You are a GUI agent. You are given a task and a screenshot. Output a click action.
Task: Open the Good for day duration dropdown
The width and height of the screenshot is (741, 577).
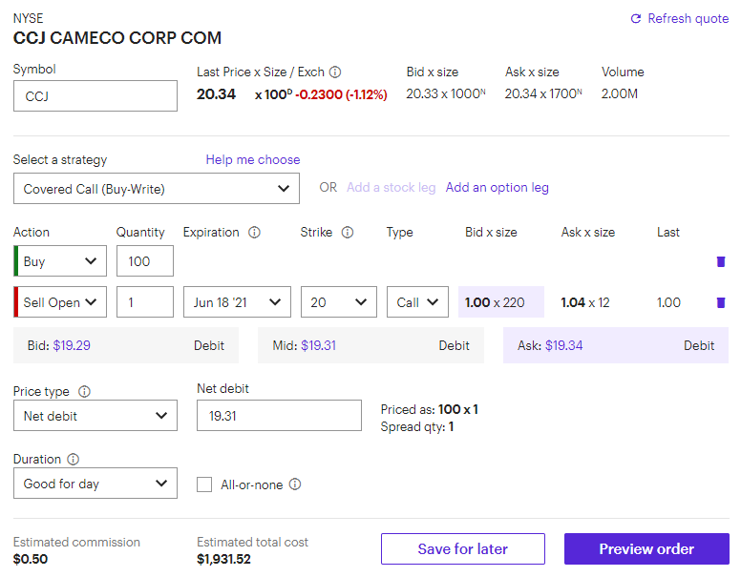click(95, 483)
